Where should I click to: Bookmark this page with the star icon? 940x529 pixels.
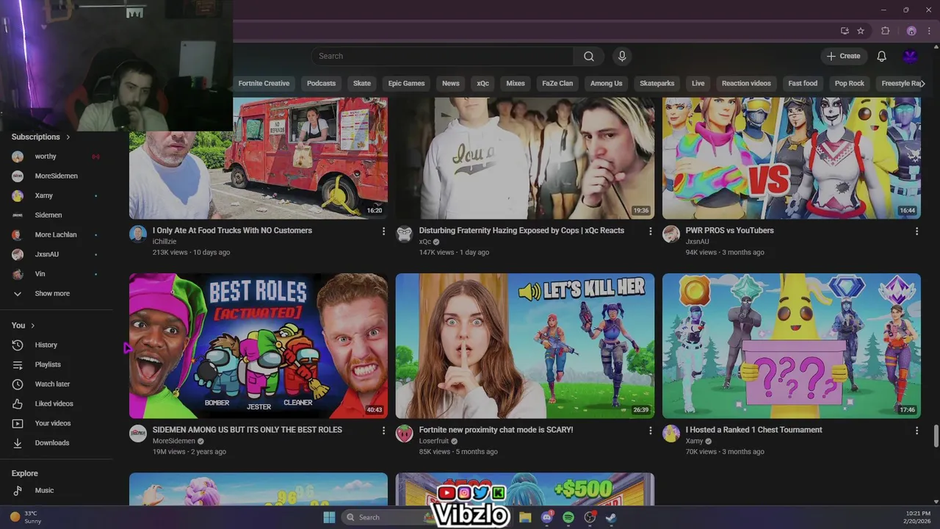861,31
